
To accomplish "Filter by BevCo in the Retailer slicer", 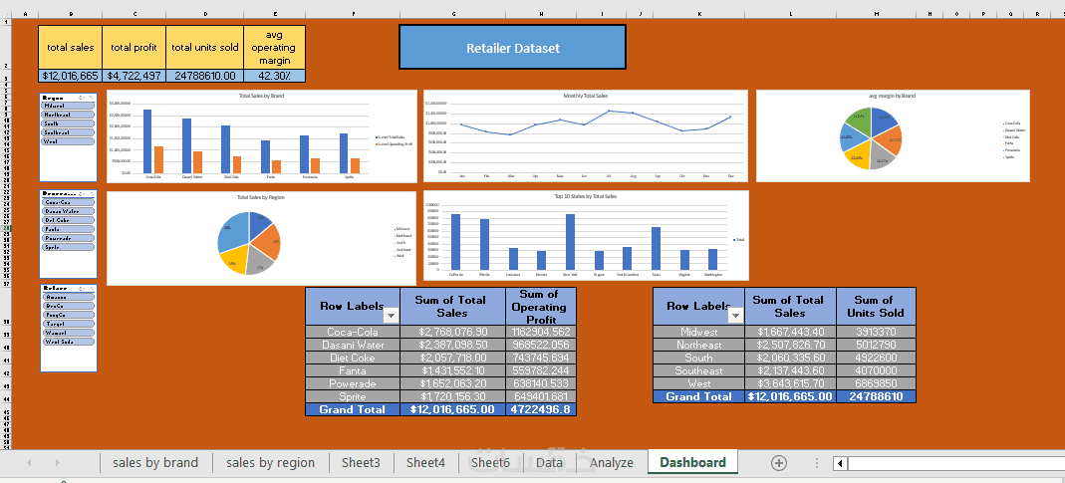I will point(67,306).
